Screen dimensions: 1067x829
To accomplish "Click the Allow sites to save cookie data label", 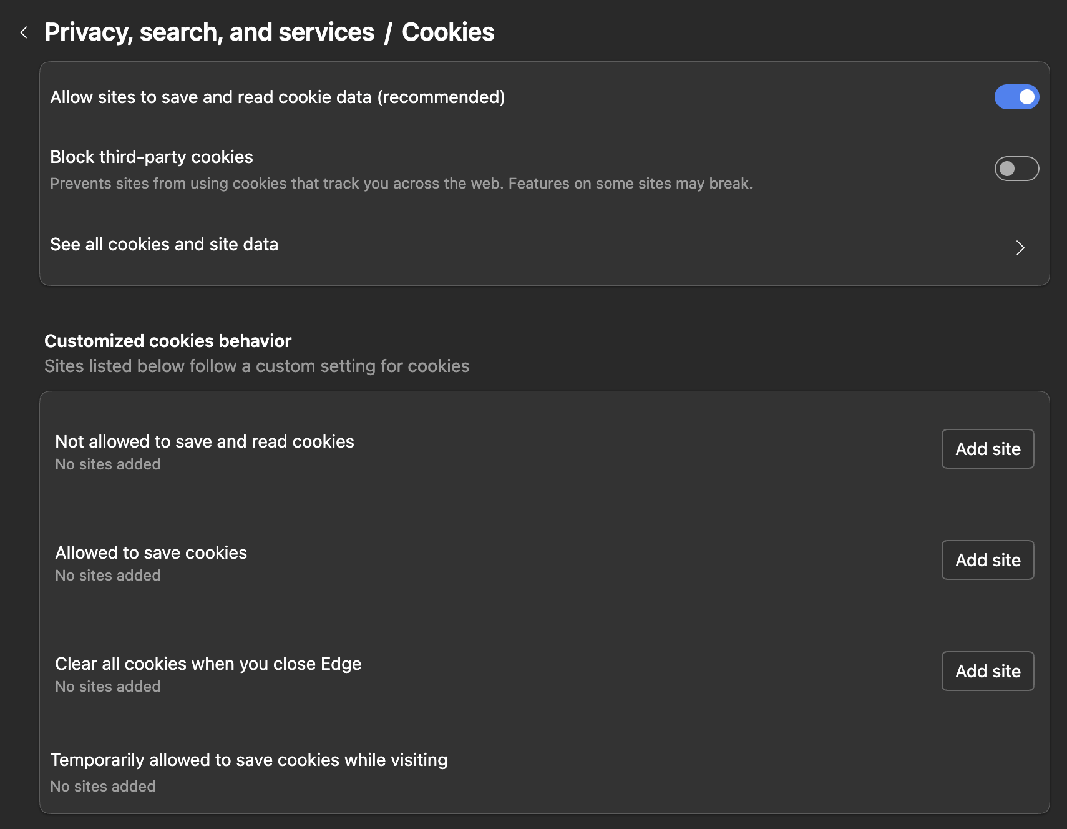I will pyautogui.click(x=277, y=97).
